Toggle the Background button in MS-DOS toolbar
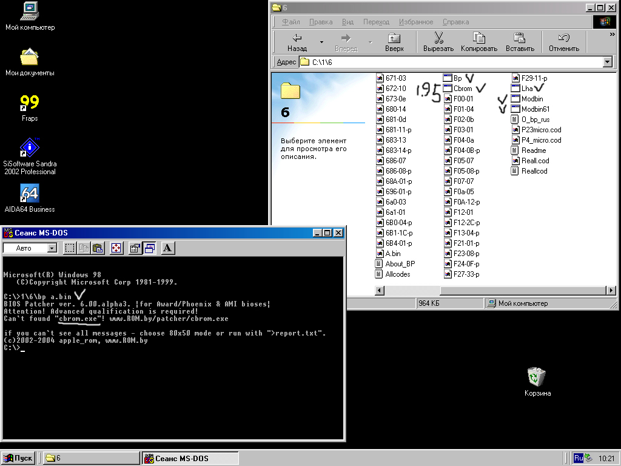Viewport: 621px width, 466px height. click(150, 248)
